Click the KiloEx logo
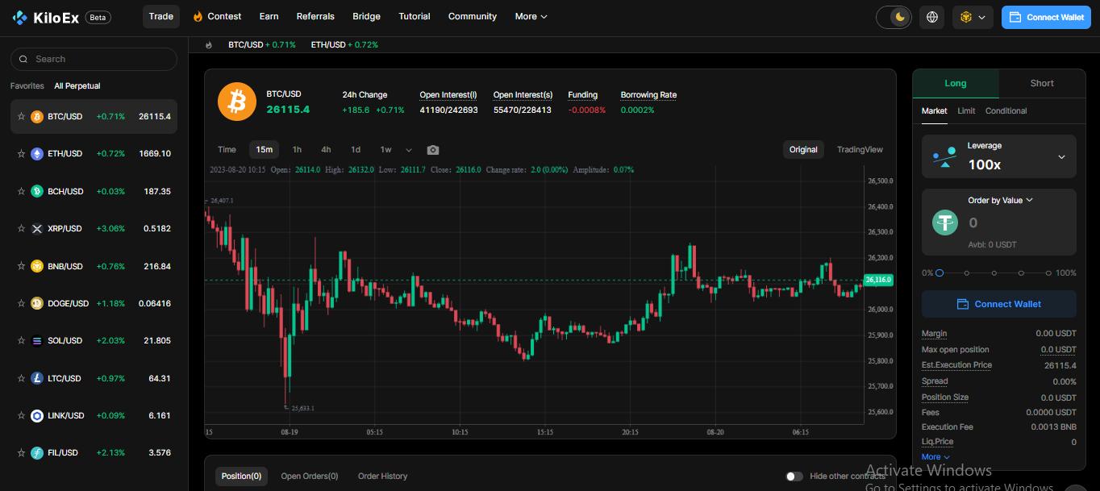The image size is (1100, 491). point(46,17)
